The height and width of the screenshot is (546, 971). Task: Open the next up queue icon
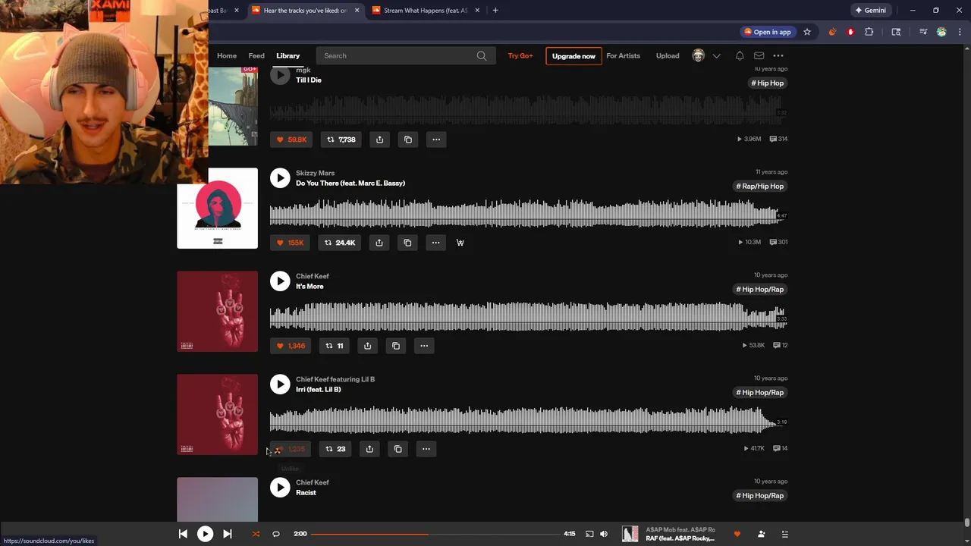point(784,534)
